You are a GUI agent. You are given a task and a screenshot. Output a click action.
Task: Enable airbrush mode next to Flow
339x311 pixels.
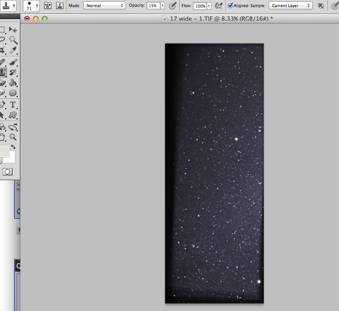218,6
